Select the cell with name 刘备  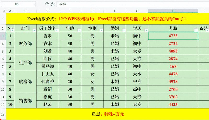(x=48, y=51)
